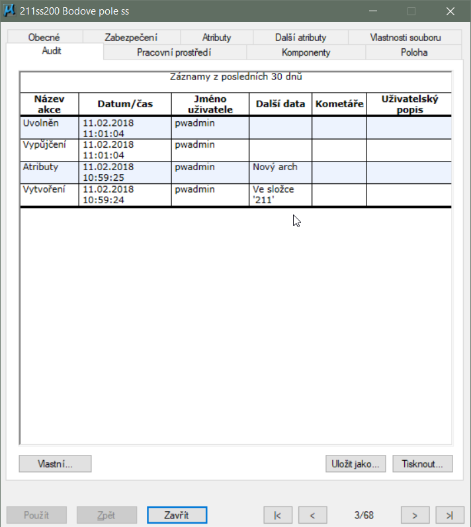
Task: Click the Datum/čas column header
Action: (x=124, y=104)
